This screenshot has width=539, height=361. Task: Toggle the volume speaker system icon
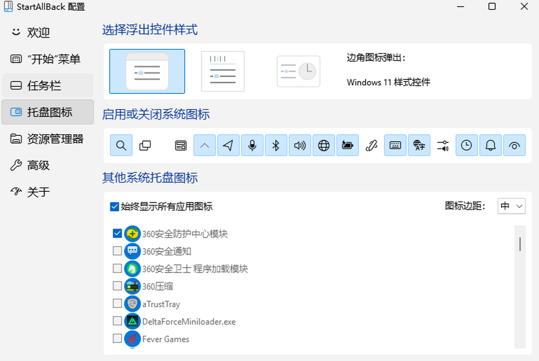300,145
